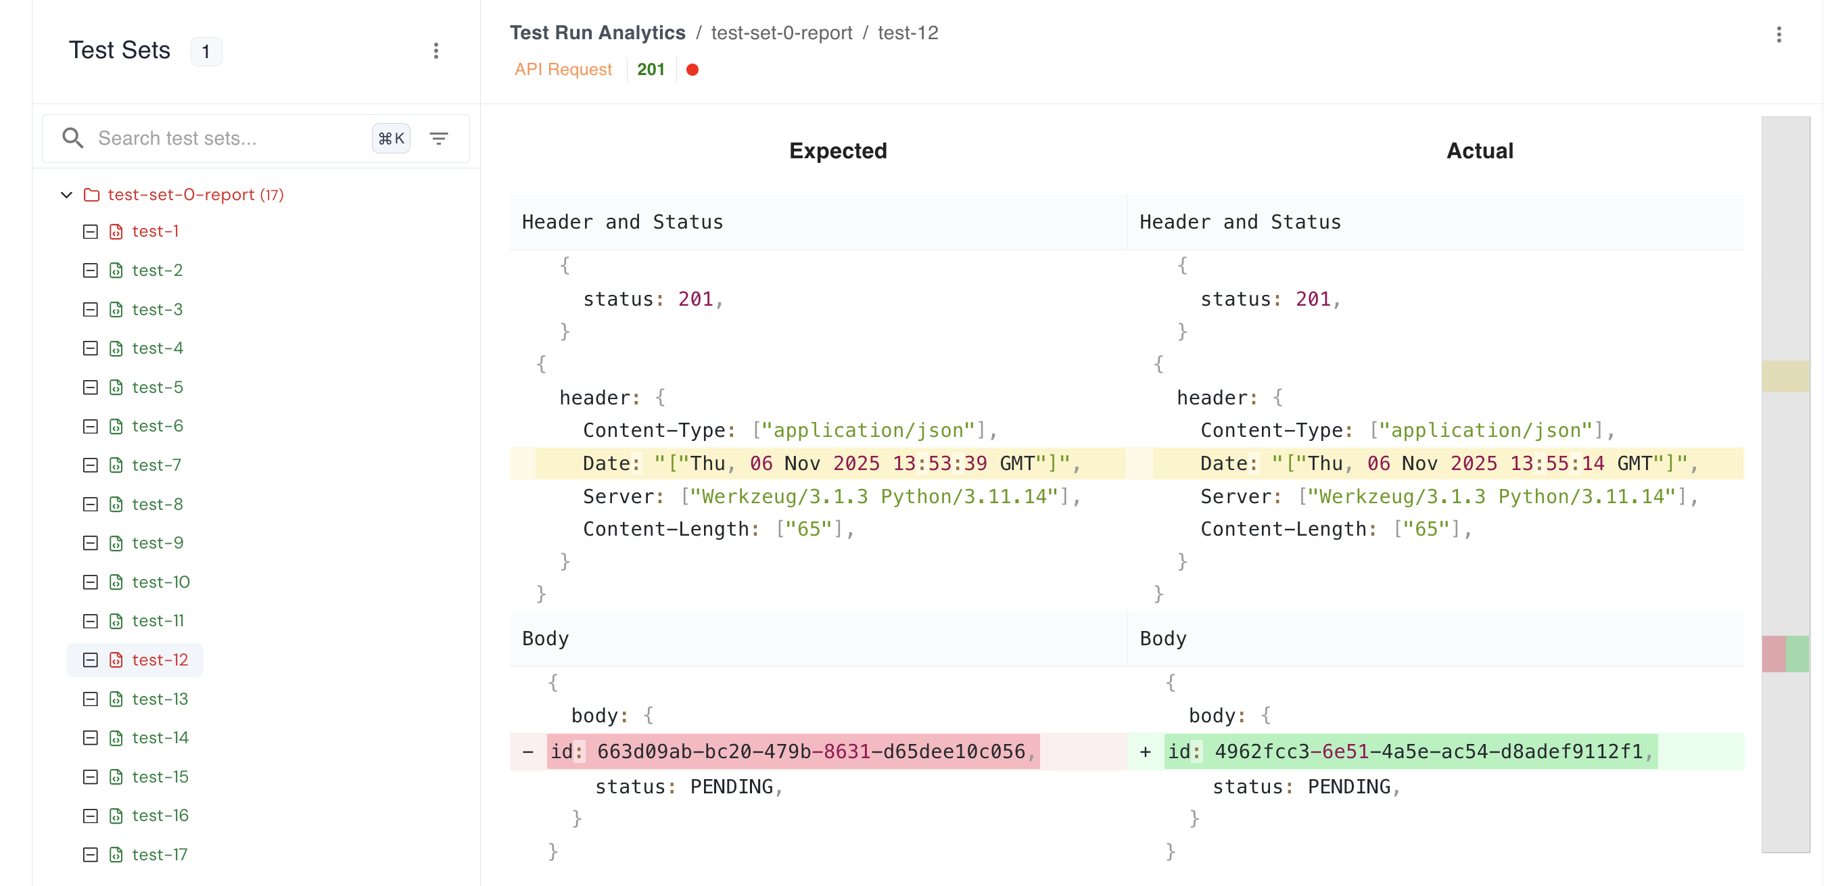Open the test-set-0-report breadcrumb link
Image resolution: width=1834 pixels, height=886 pixels.
(x=782, y=32)
